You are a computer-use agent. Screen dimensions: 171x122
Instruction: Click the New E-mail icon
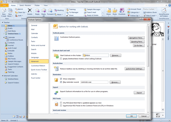point(4,10)
